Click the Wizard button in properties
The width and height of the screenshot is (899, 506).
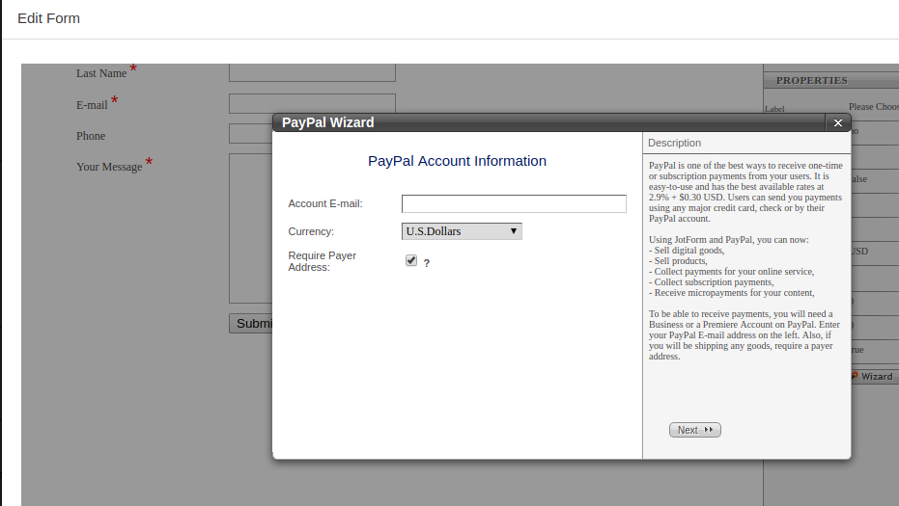pyautogui.click(x=873, y=376)
